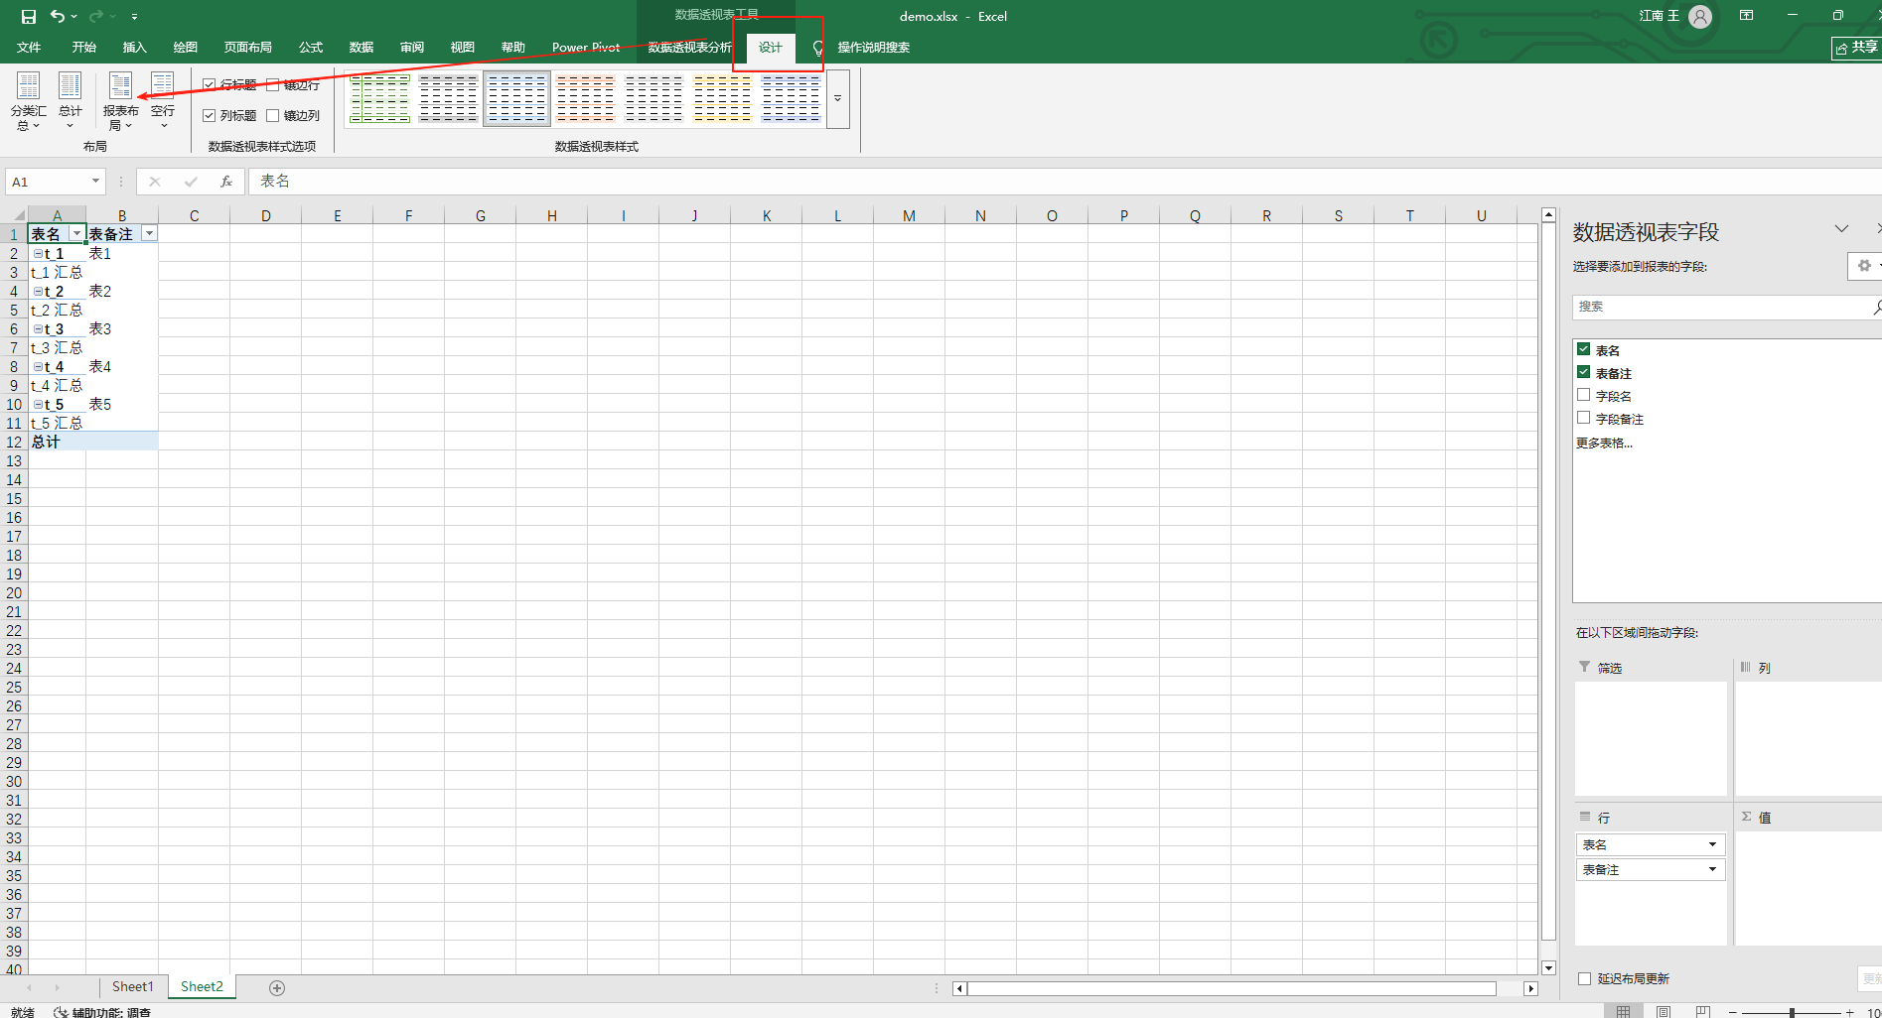Open the field list gear tools icon

tap(1864, 266)
